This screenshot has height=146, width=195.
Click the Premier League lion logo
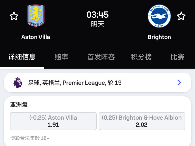pyautogui.click(x=18, y=82)
